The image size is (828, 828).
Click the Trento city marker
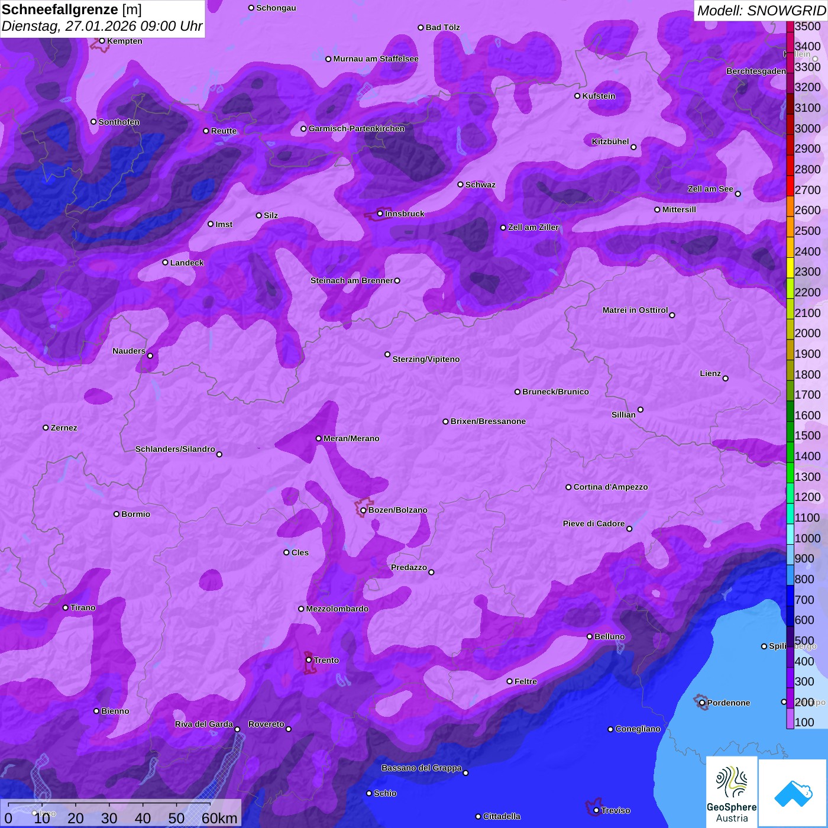click(x=309, y=660)
